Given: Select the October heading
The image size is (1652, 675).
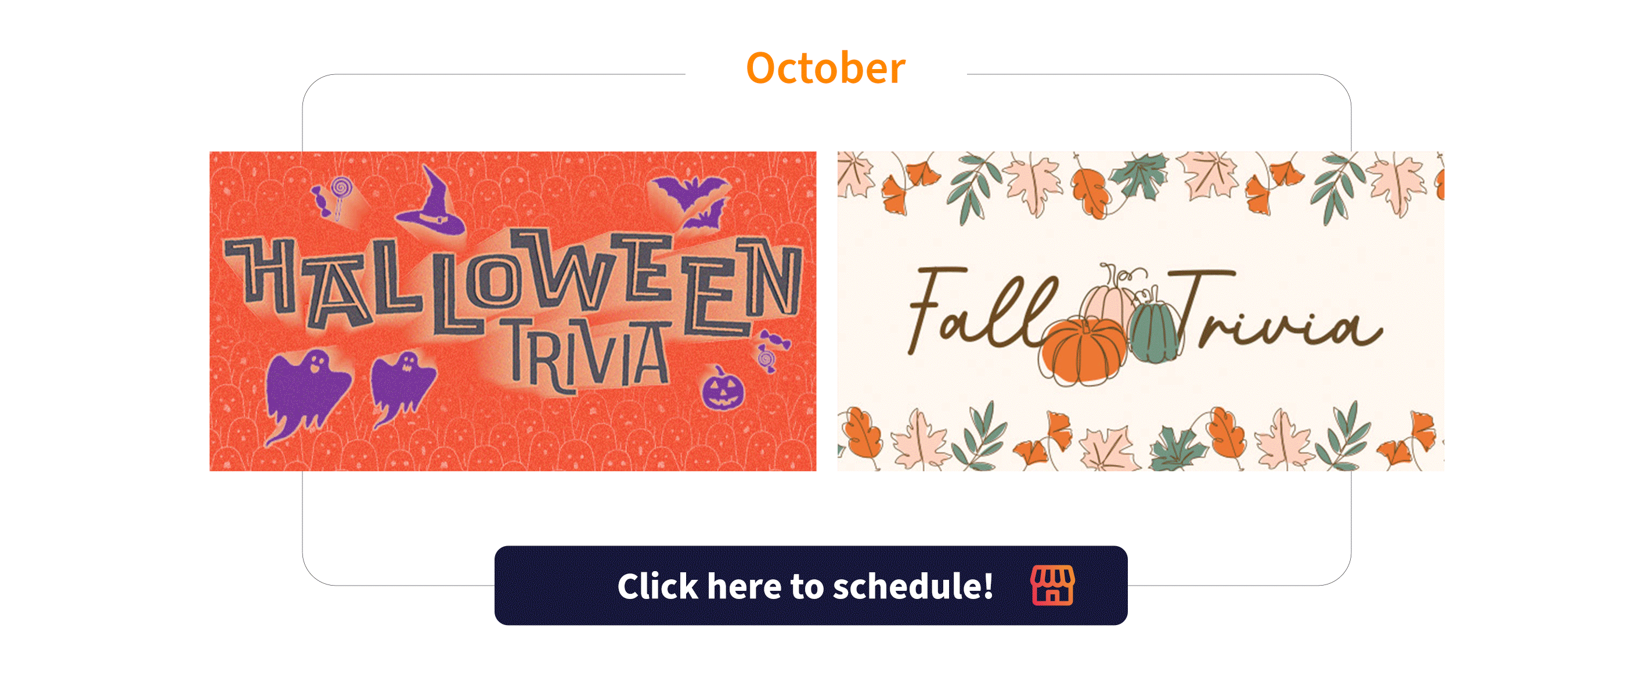Looking at the screenshot, I should click(x=825, y=68).
